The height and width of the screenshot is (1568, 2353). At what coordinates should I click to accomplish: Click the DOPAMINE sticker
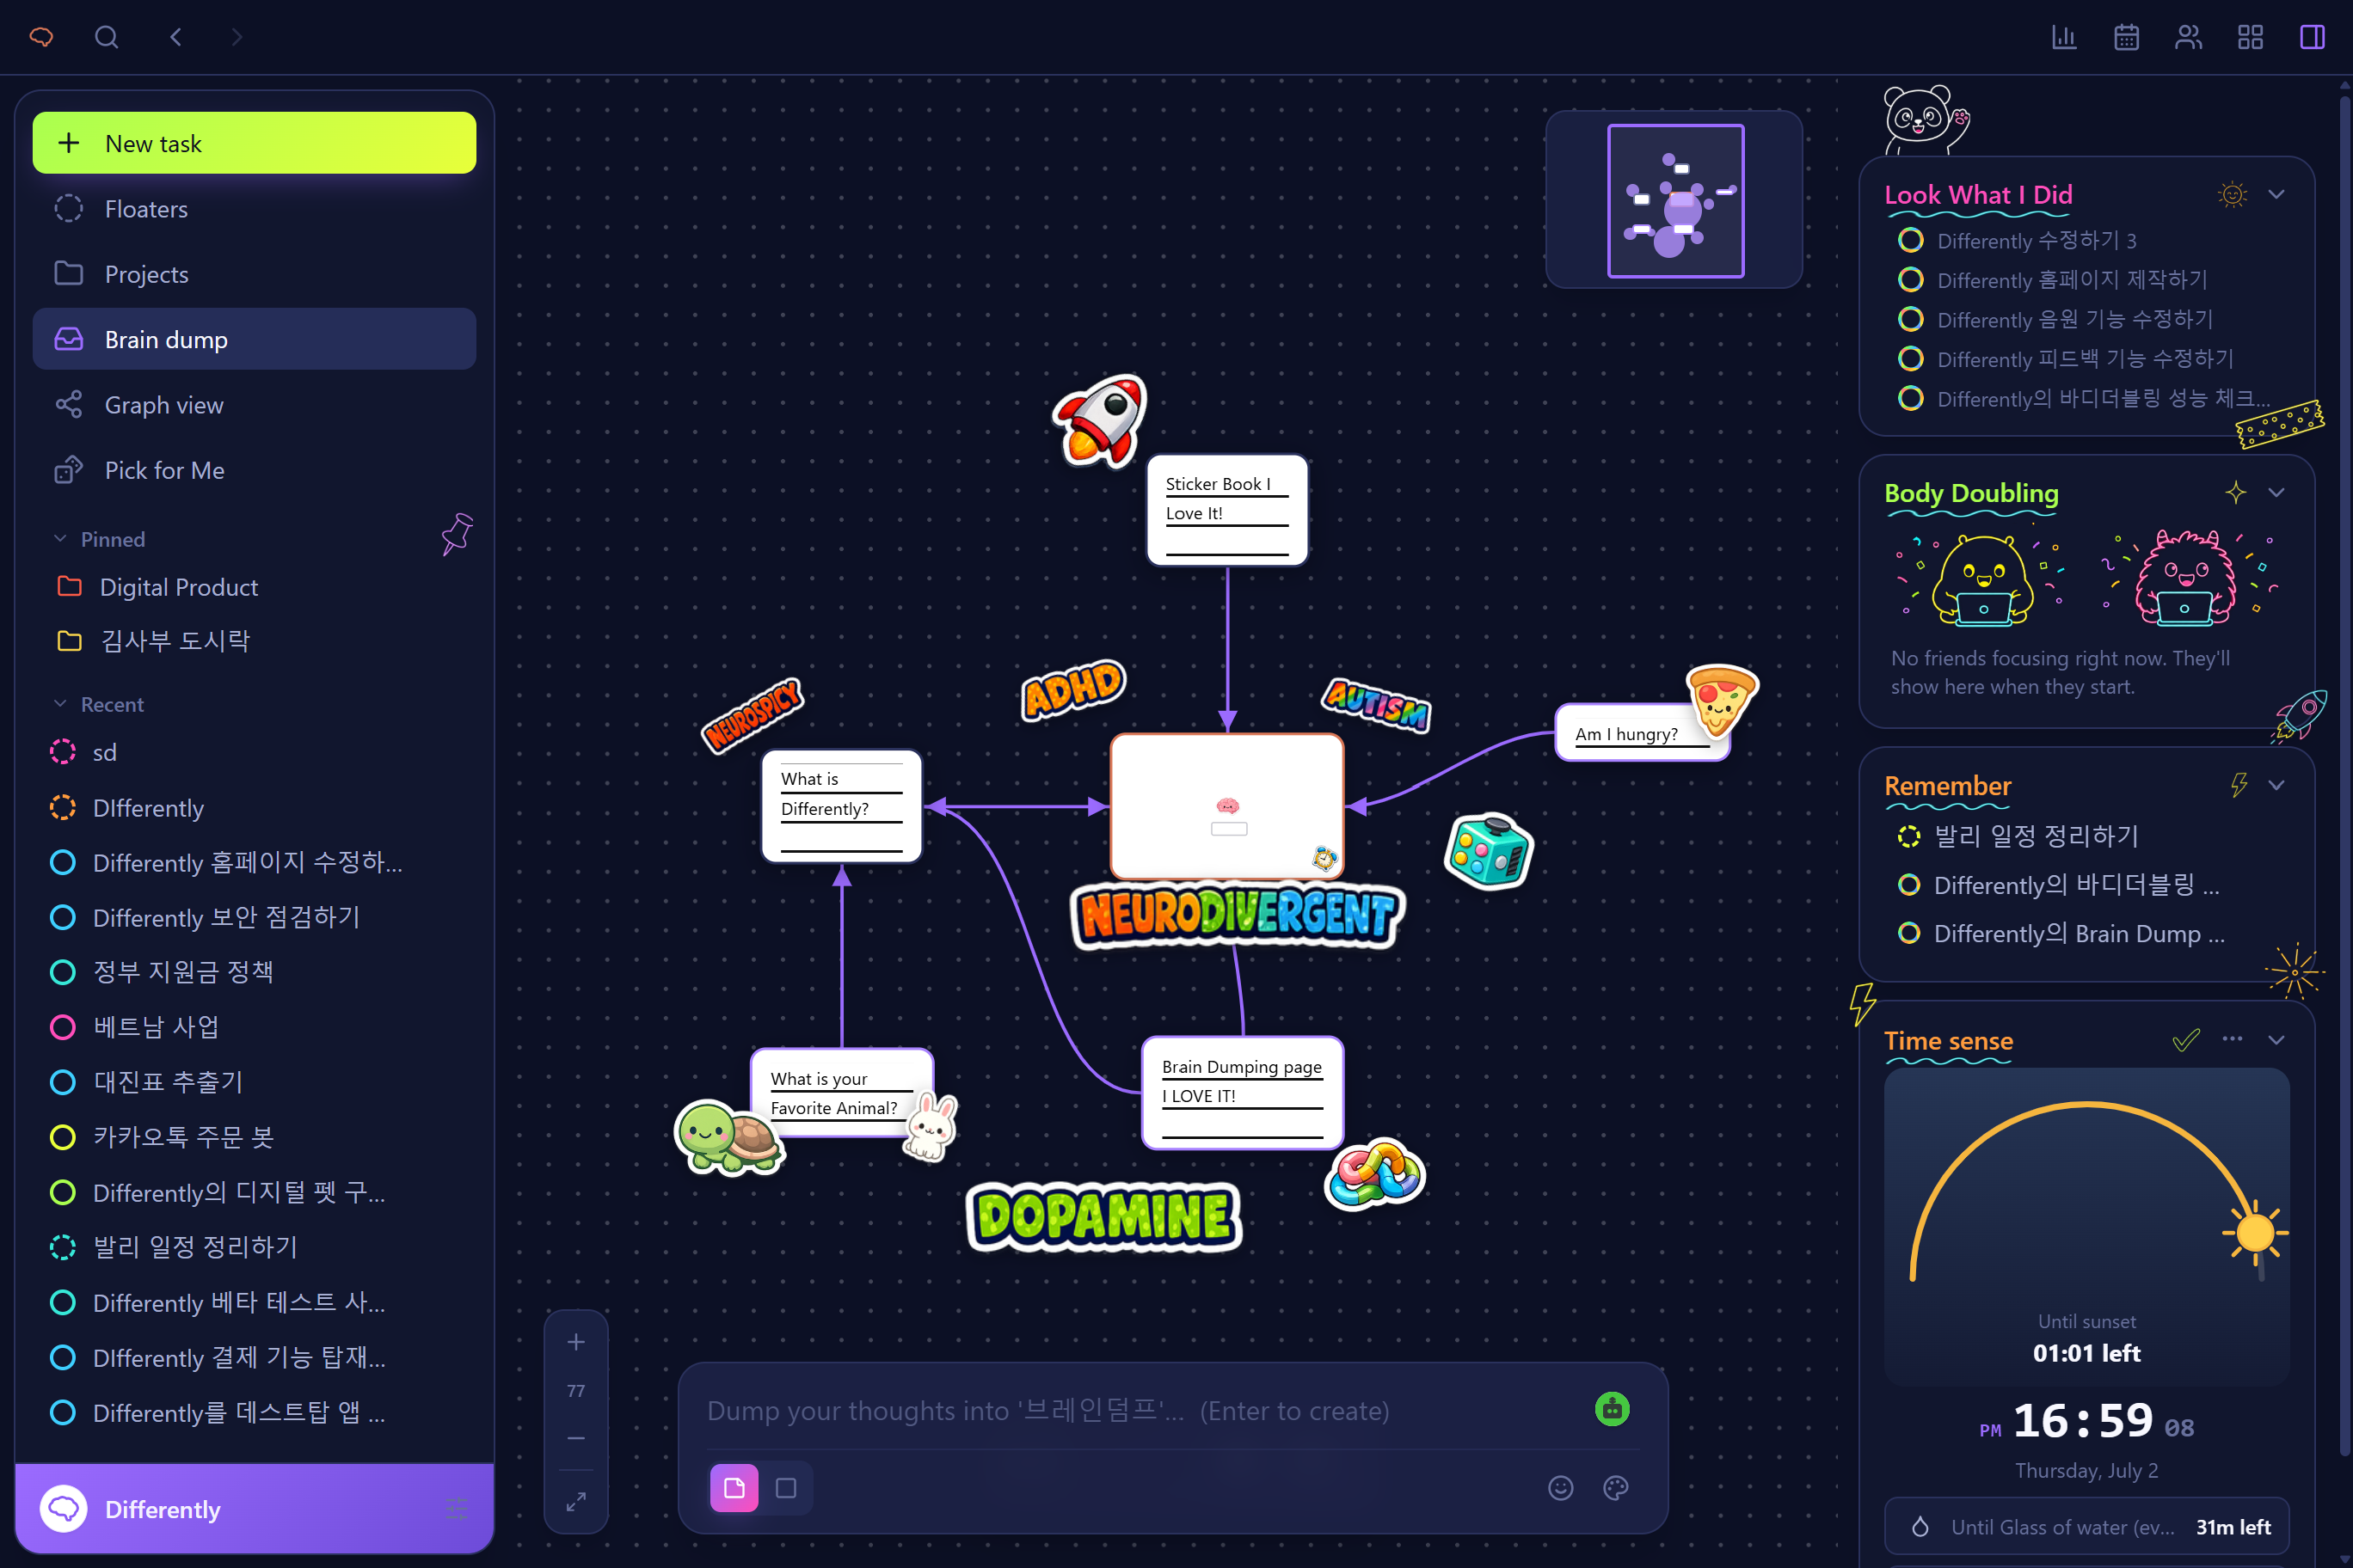click(1104, 1216)
